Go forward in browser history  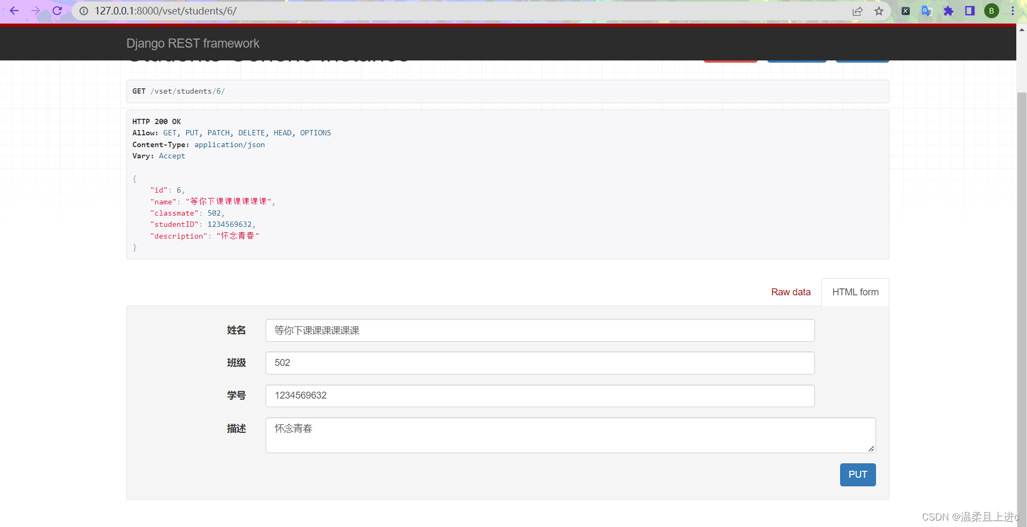pyautogui.click(x=35, y=11)
